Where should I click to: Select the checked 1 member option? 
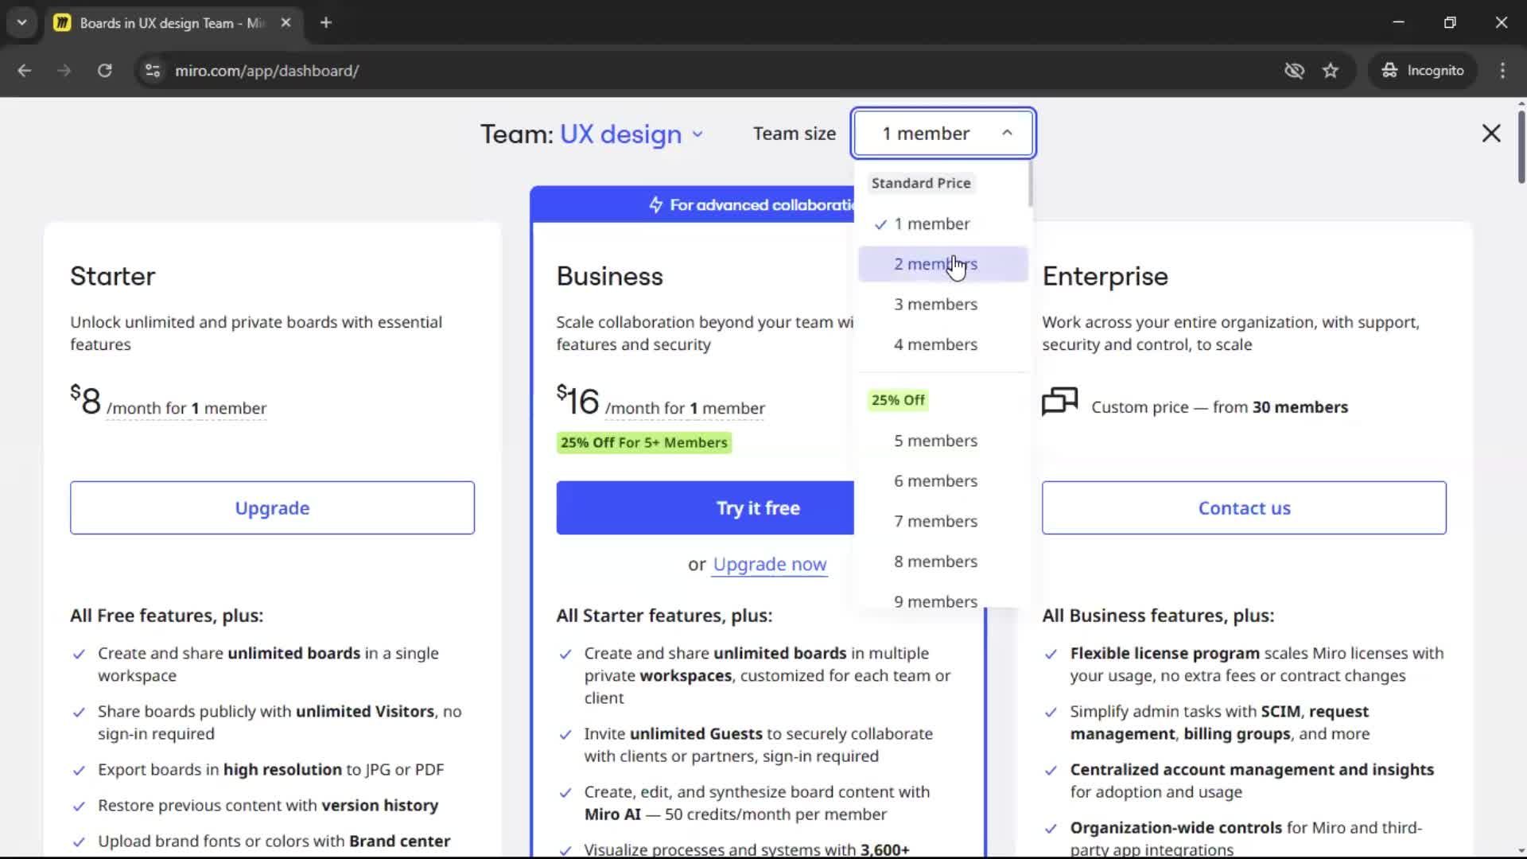(x=943, y=224)
